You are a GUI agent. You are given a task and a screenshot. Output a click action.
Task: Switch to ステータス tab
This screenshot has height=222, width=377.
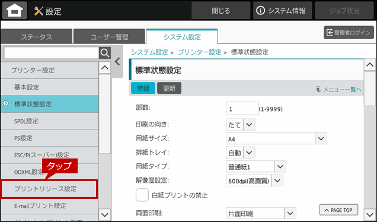coord(37,37)
